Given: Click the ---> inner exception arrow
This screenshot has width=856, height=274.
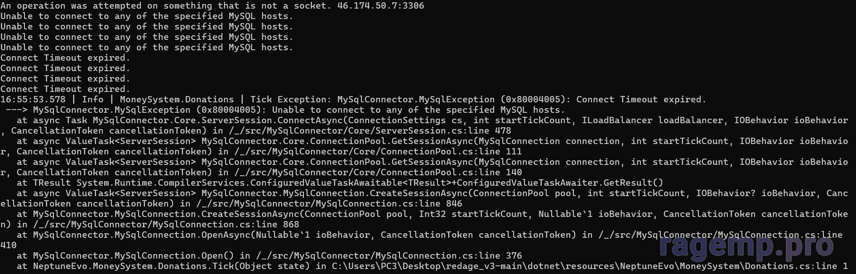Looking at the screenshot, I should [17, 110].
